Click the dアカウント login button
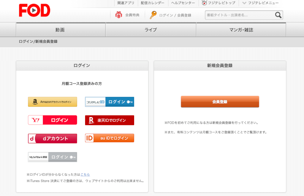This screenshot has height=196, width=304. click(52, 138)
